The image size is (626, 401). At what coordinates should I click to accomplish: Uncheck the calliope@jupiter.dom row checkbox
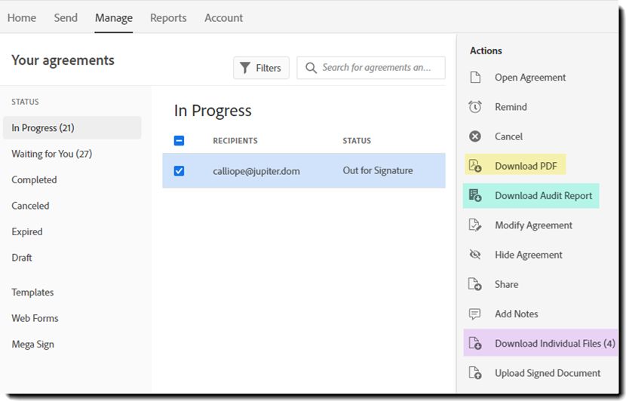point(180,171)
